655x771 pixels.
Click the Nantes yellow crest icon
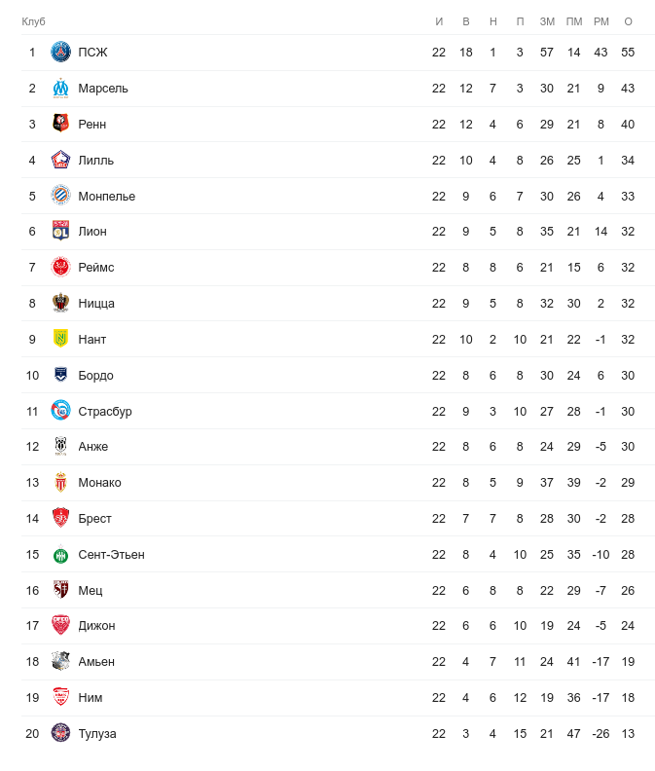(60, 339)
